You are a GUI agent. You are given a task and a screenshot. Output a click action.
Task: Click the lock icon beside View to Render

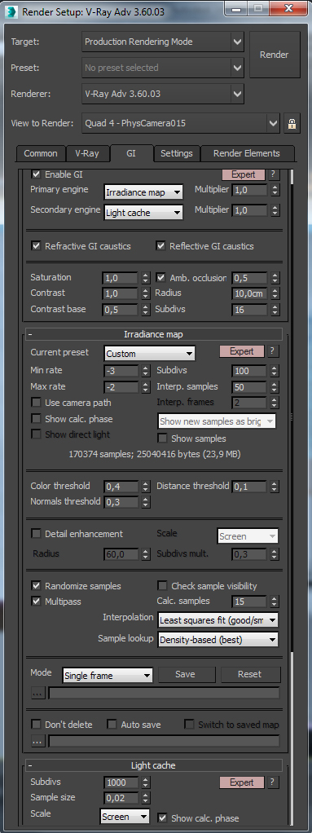(292, 124)
